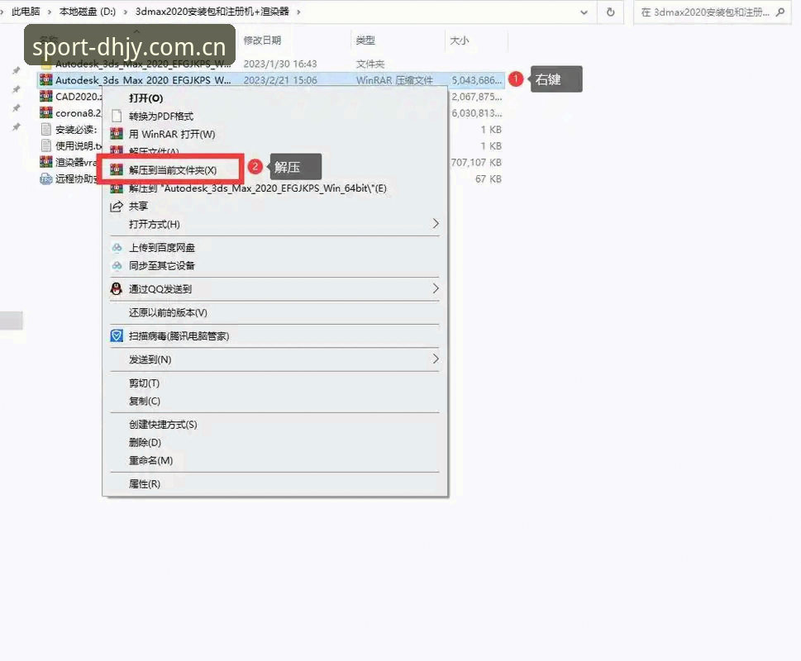
Task: Click the QQ penguin icon in the menu
Action: (x=117, y=288)
